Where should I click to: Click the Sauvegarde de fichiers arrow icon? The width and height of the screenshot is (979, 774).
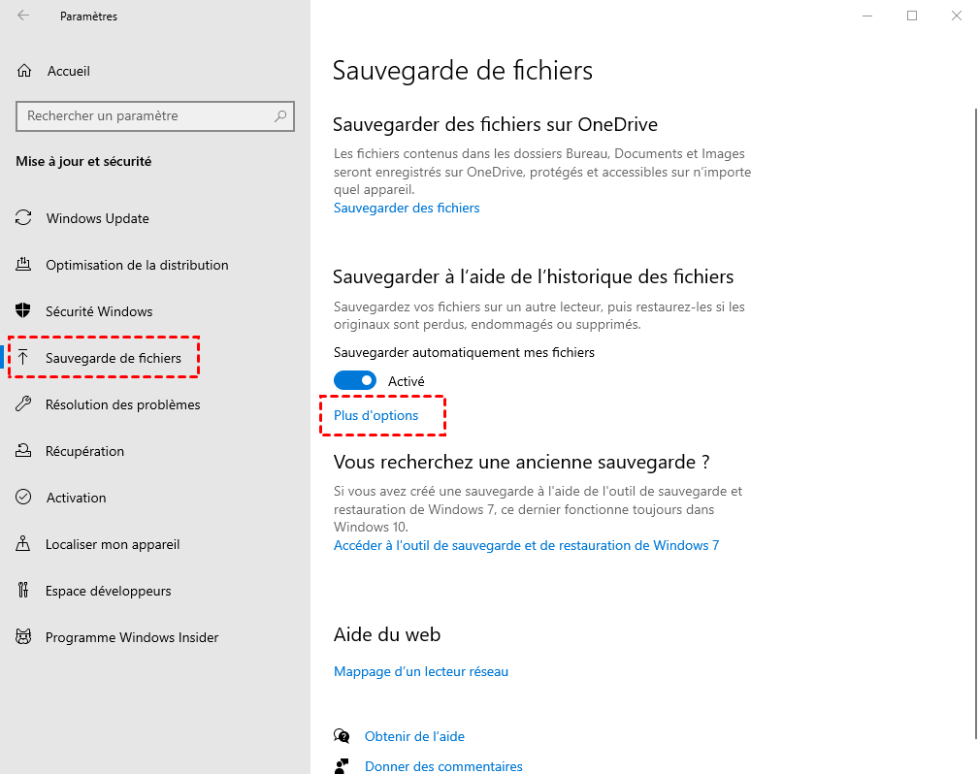click(x=23, y=358)
